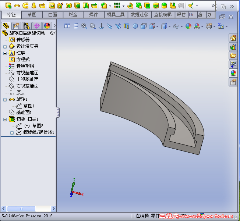Select the Boundary Boss/Base tool

(x=42, y=6)
